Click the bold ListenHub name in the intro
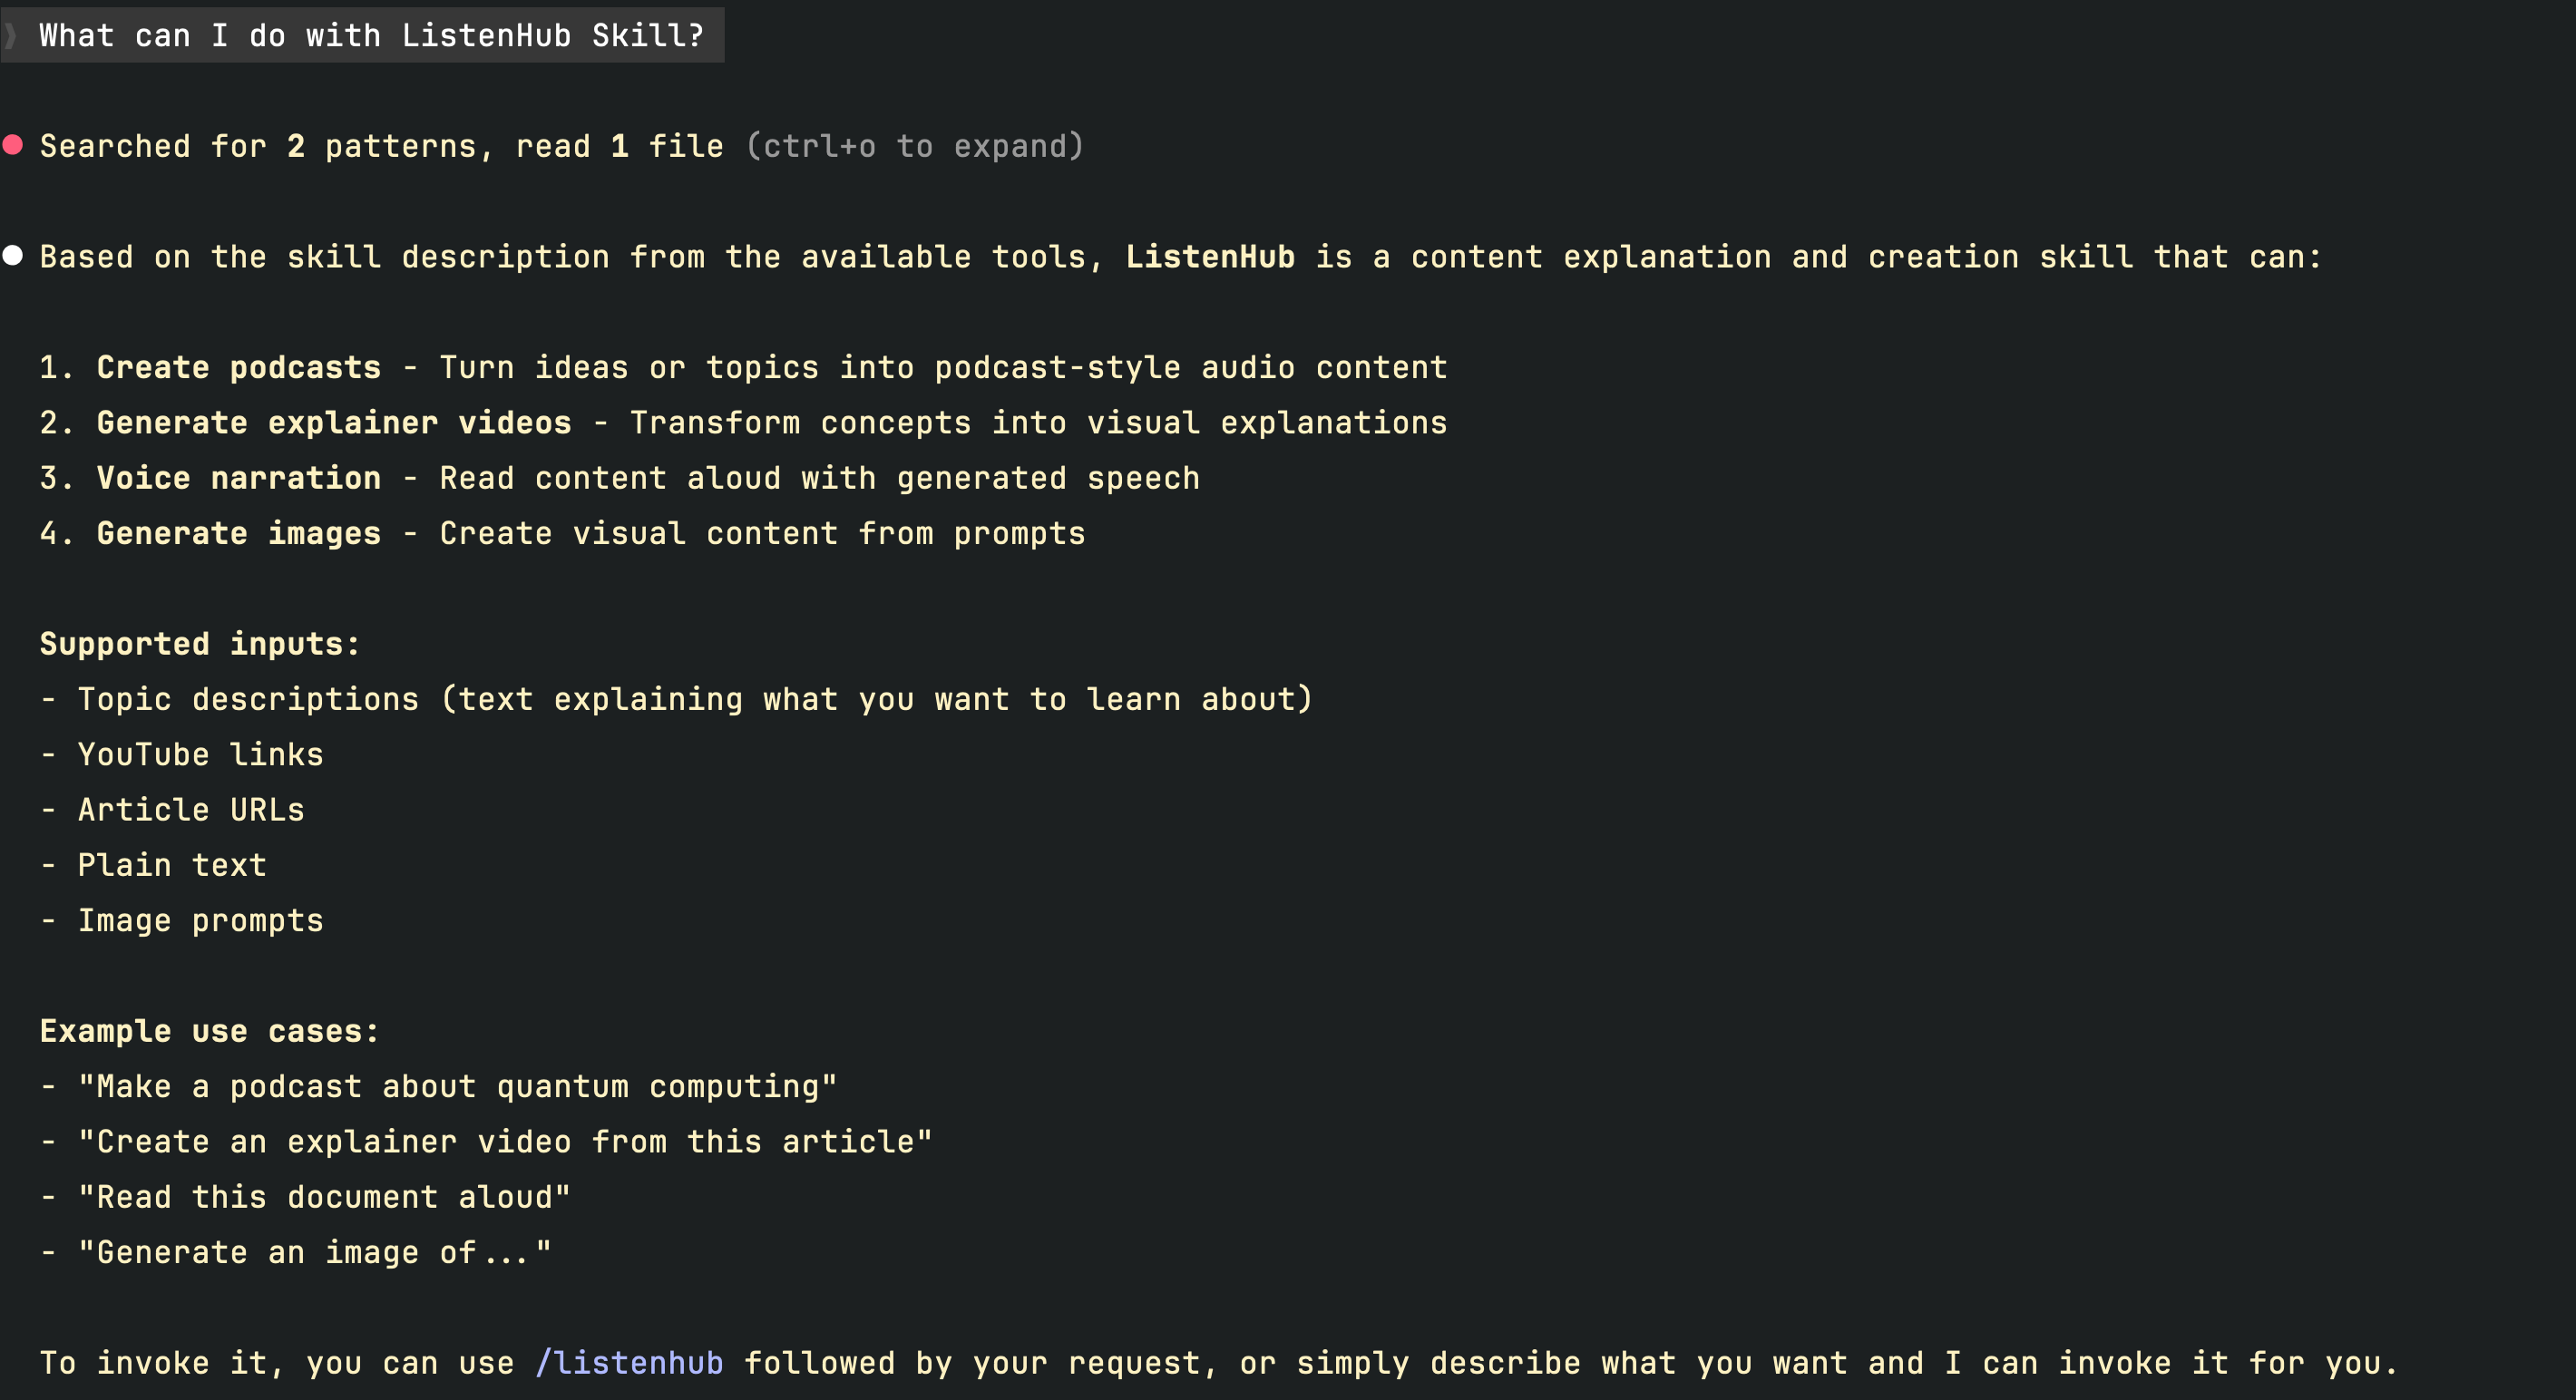 [x=1210, y=257]
